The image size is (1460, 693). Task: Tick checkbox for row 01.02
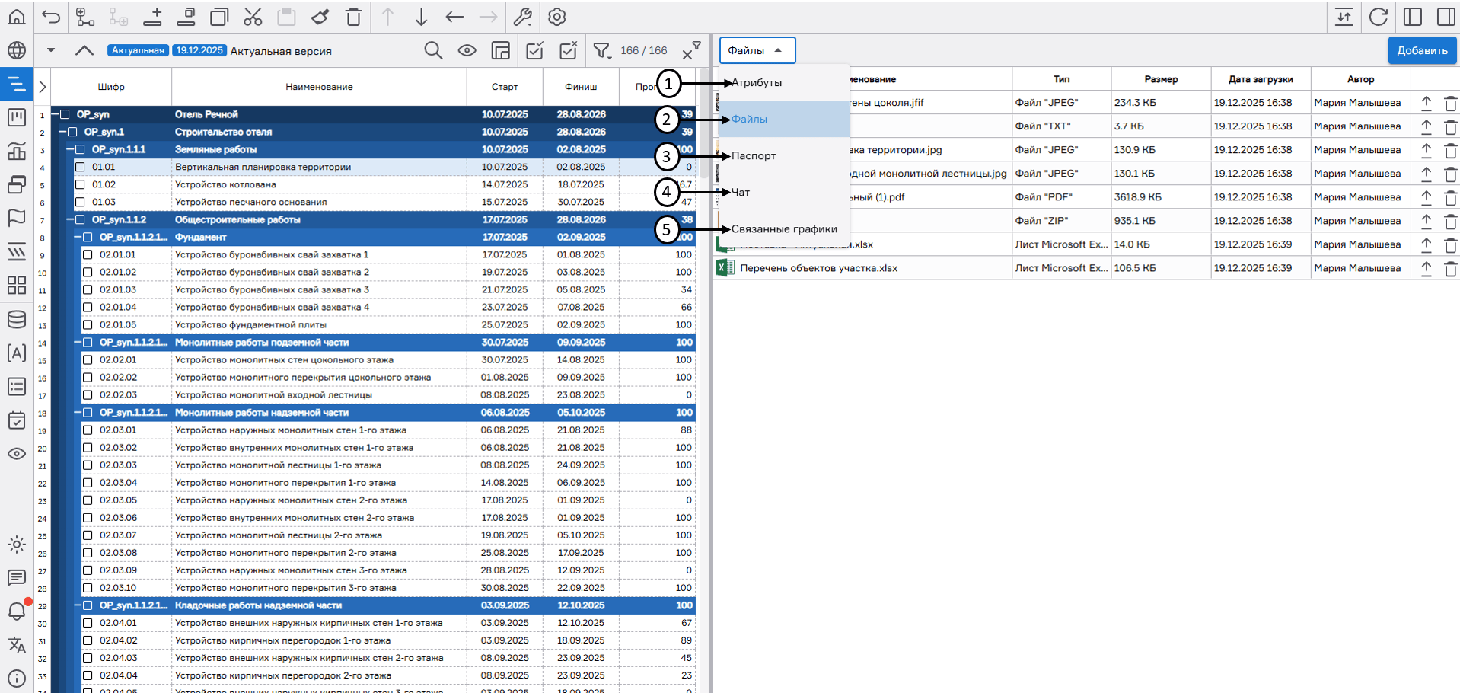pos(80,184)
